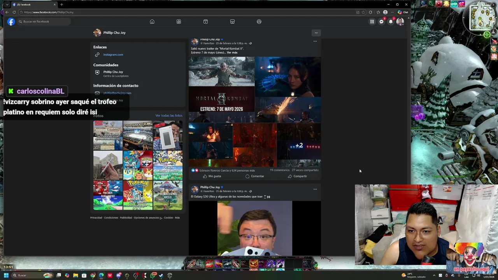The width and height of the screenshot is (498, 280).
Task: Click the OTP buff icon in game window
Action: 453,4
